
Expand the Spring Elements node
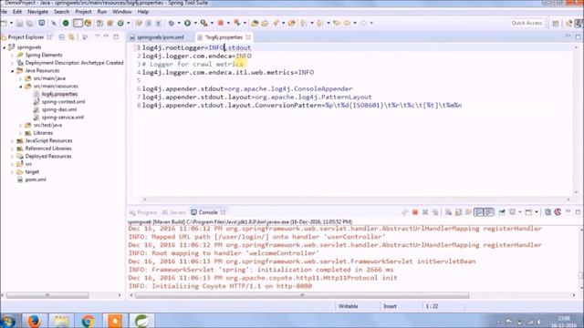click(12, 55)
